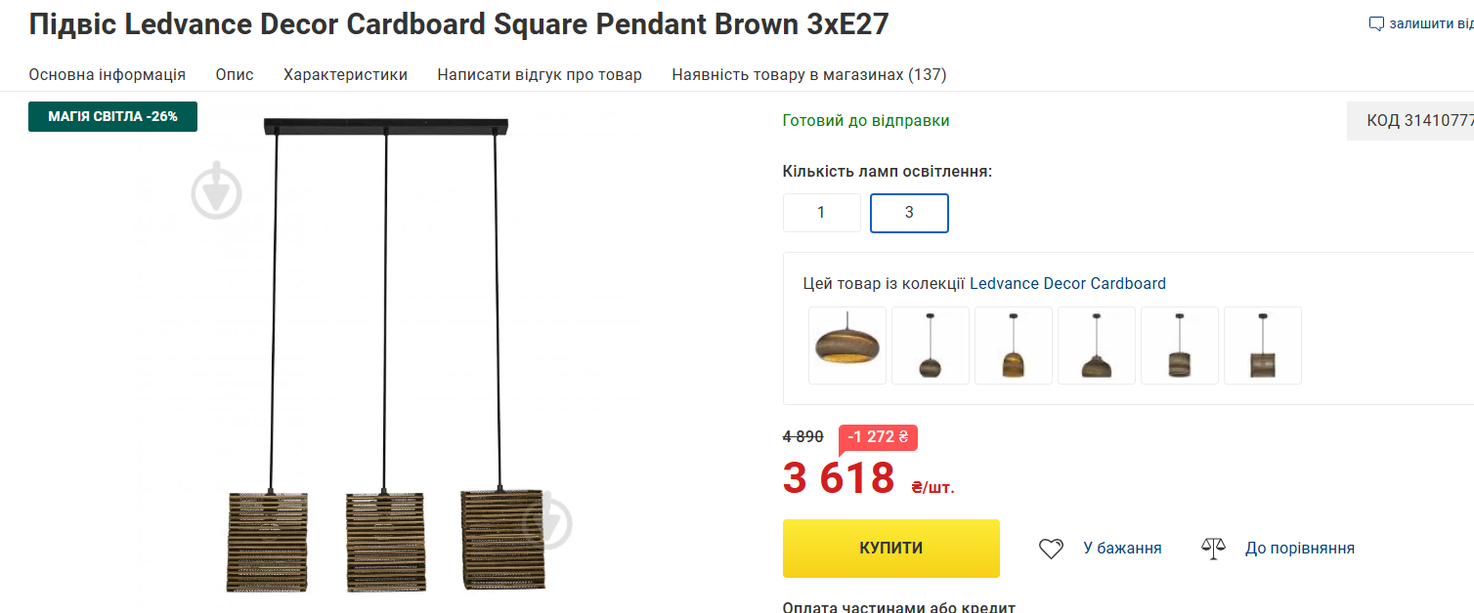This screenshot has height=613, width=1474.
Task: Open the oval cardboard pendant thumbnail
Action: coord(847,346)
